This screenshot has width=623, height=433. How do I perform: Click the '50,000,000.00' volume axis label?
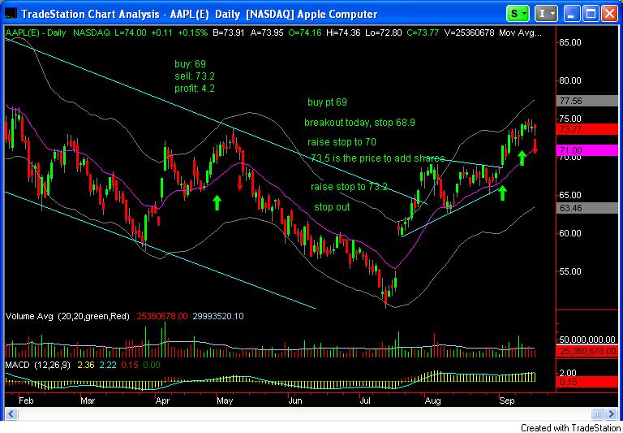tap(586, 340)
